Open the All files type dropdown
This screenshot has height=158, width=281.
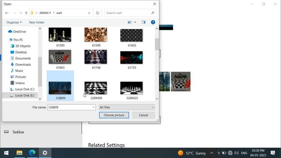pyautogui.click(x=127, y=107)
